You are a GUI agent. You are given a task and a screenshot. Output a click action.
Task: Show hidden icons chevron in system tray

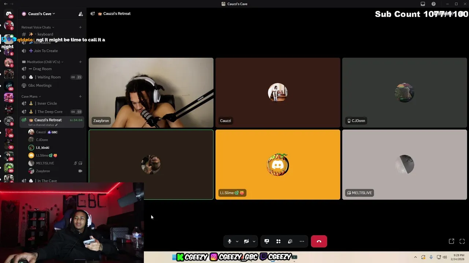click(415, 257)
